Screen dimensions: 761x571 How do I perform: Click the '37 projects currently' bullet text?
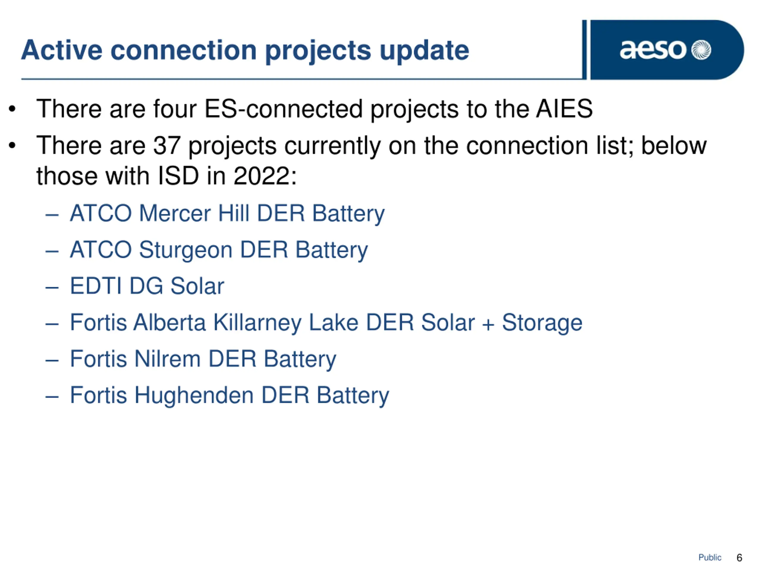pyautogui.click(x=372, y=146)
